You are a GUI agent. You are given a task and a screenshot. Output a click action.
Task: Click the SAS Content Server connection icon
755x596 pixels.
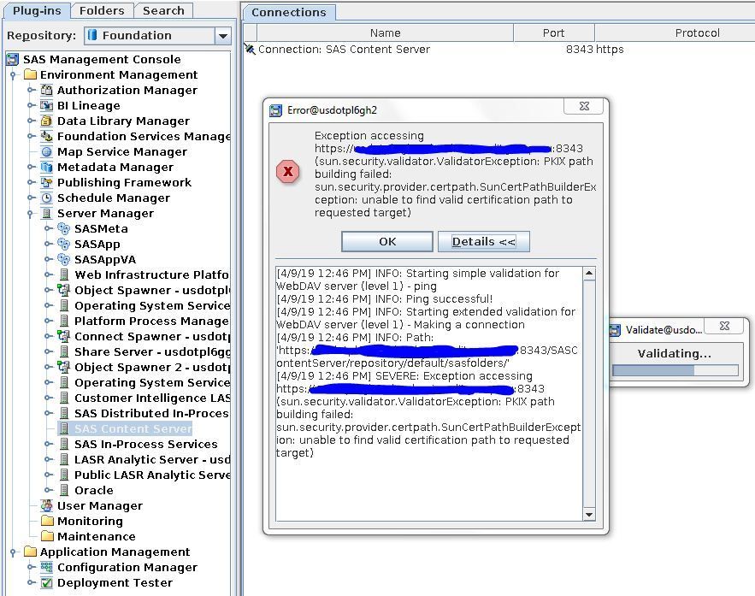(x=250, y=49)
